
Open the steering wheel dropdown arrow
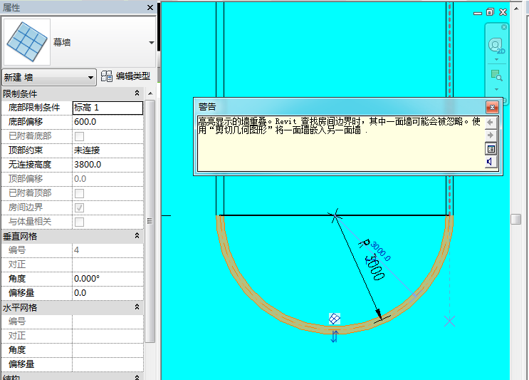[496, 59]
